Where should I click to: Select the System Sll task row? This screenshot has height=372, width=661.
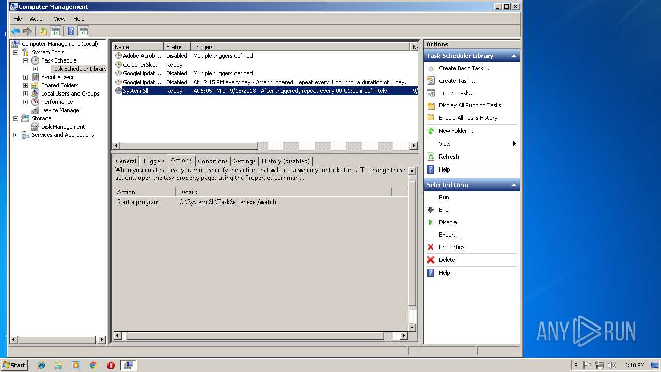(x=265, y=91)
